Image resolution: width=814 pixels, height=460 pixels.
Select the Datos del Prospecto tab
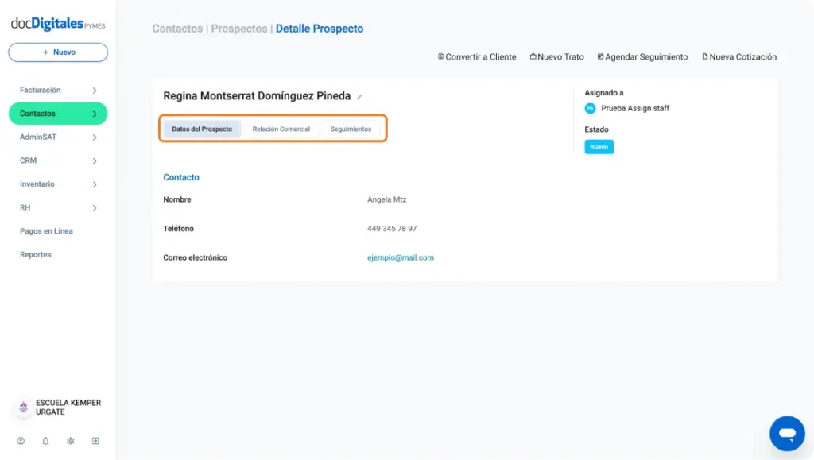click(x=202, y=129)
